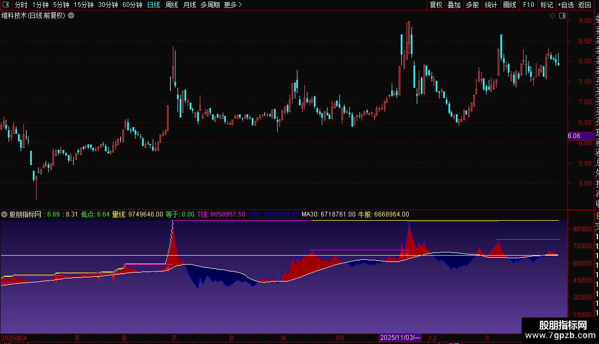Switch to the 分时 chart period

pyautogui.click(x=21, y=5)
